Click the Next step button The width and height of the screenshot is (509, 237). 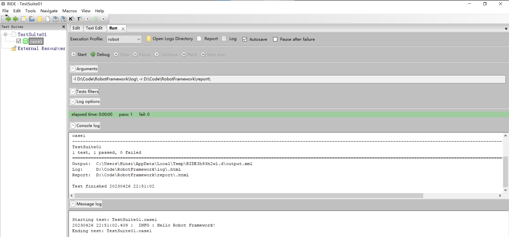[x=189, y=54]
